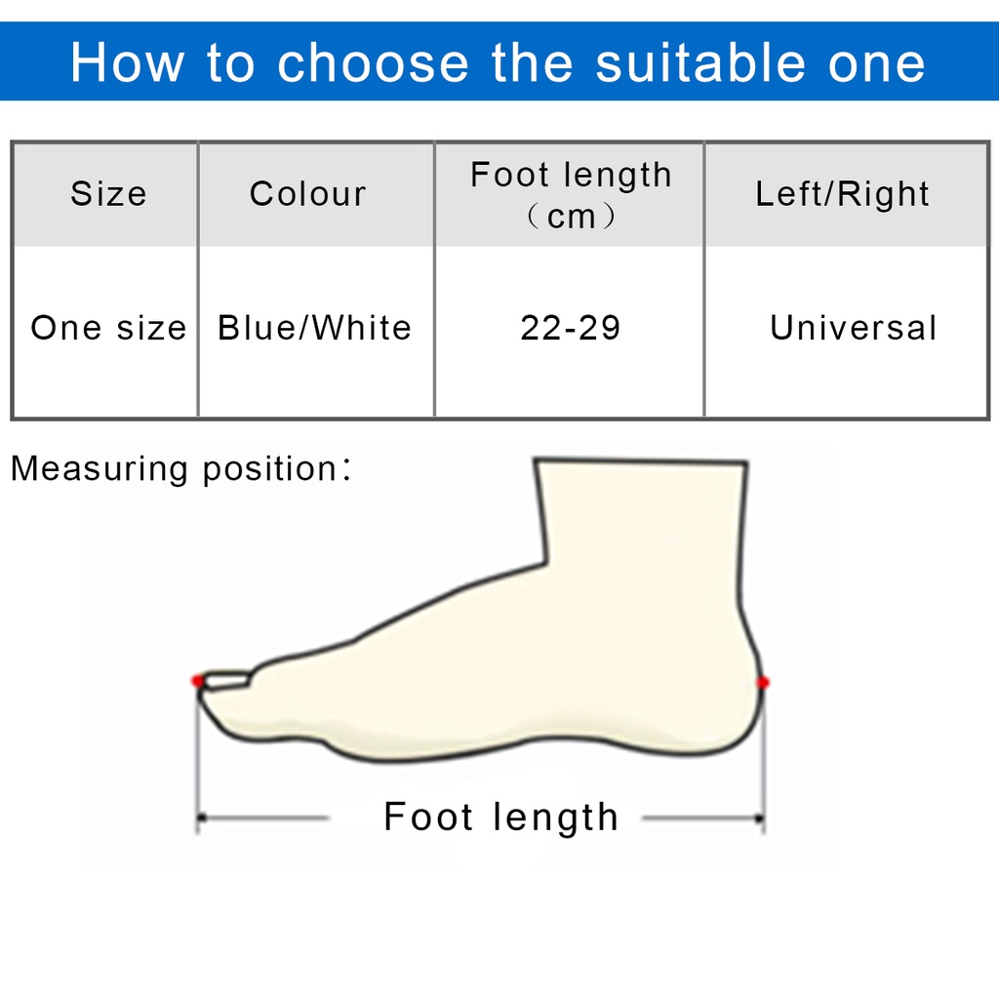Viewport: 999px width, 999px height.
Task: Select the "Colour" column header
Action: click(x=307, y=193)
